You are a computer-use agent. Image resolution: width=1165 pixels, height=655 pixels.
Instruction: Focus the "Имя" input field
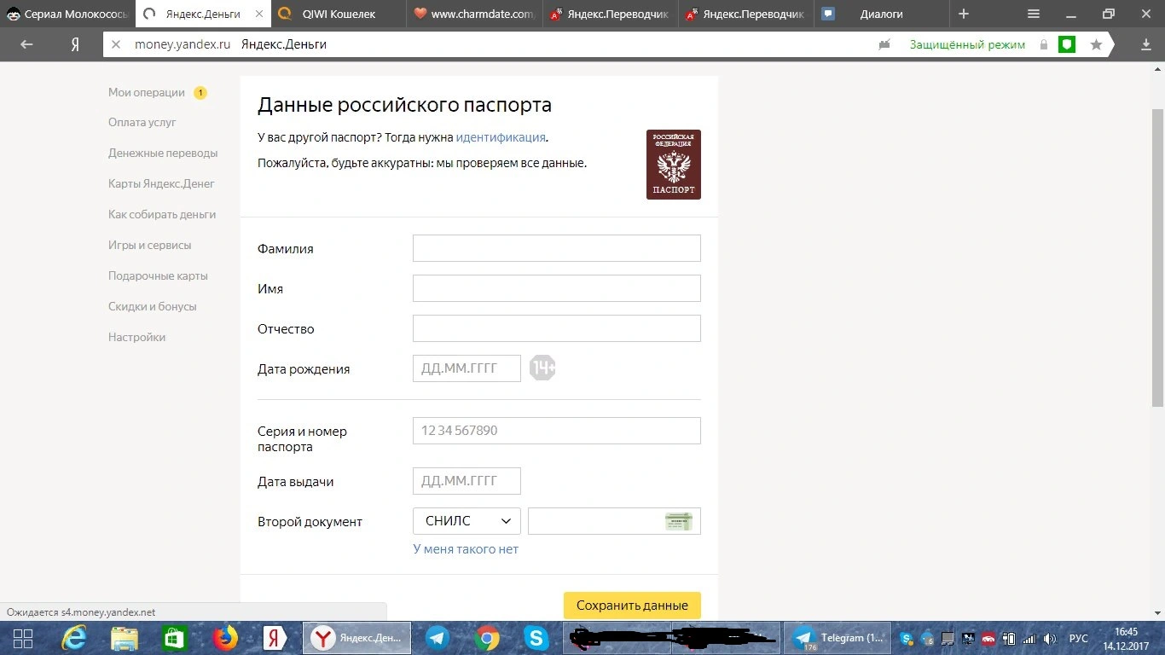[x=557, y=288]
